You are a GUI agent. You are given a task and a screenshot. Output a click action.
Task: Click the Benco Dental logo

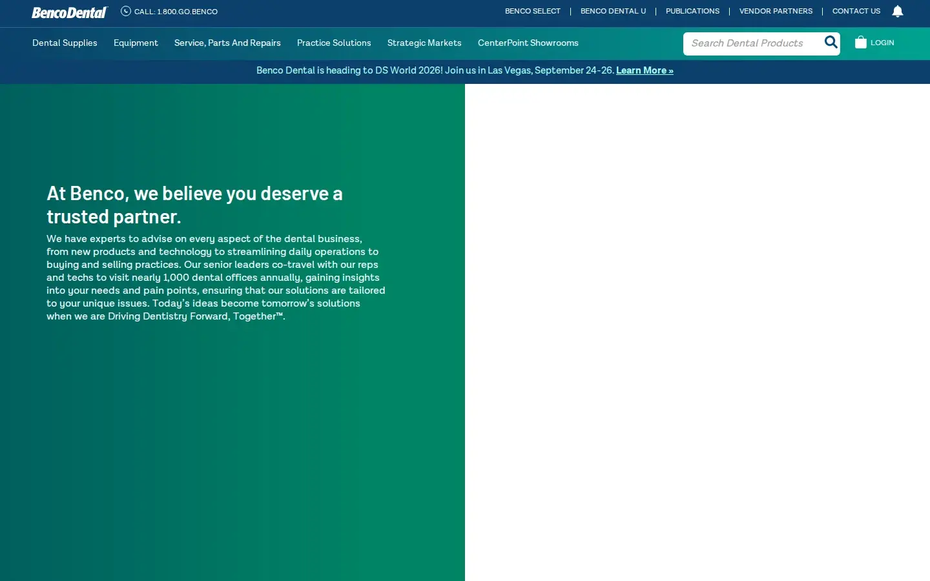69,12
